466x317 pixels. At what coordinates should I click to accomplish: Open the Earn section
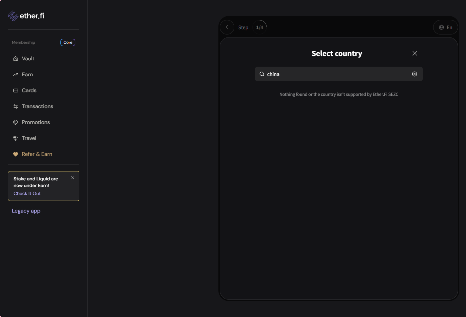tap(27, 75)
